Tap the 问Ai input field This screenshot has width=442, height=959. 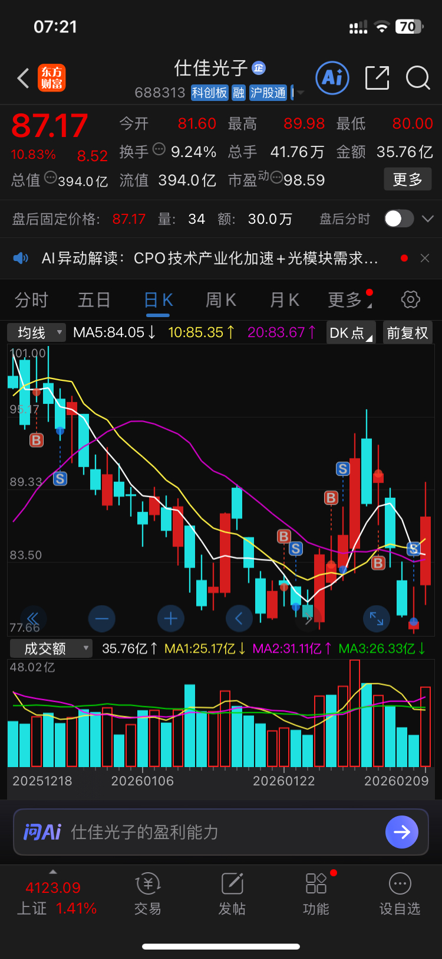pyautogui.click(x=220, y=832)
